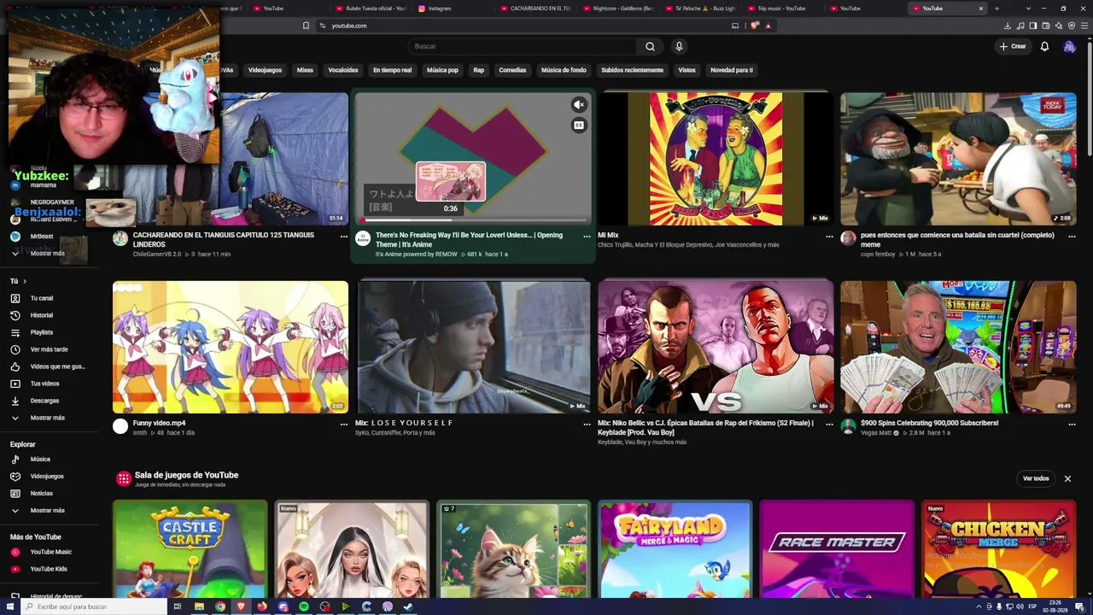The image size is (1093, 615).
Task: Select the Vistos filter chip
Action: [x=687, y=70]
